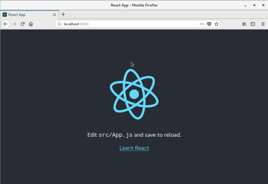
Task: Reload the current page
Action: pos(23,24)
